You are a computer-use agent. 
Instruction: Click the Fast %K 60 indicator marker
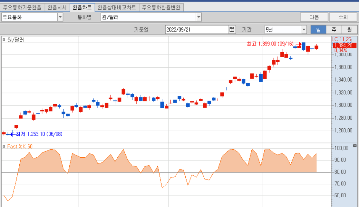(4, 146)
